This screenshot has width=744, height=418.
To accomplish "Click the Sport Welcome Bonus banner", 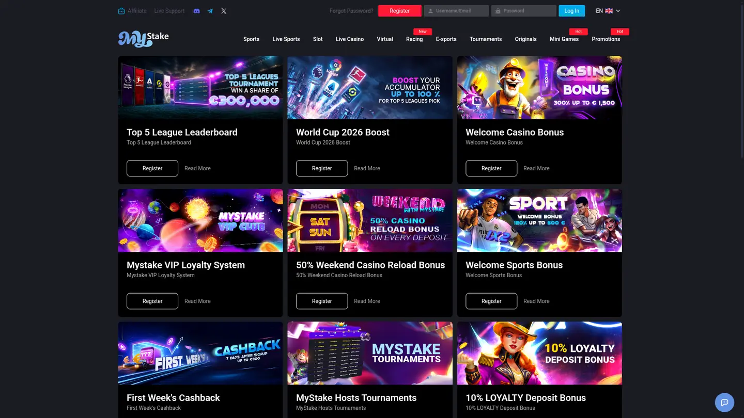I will 539,220.
